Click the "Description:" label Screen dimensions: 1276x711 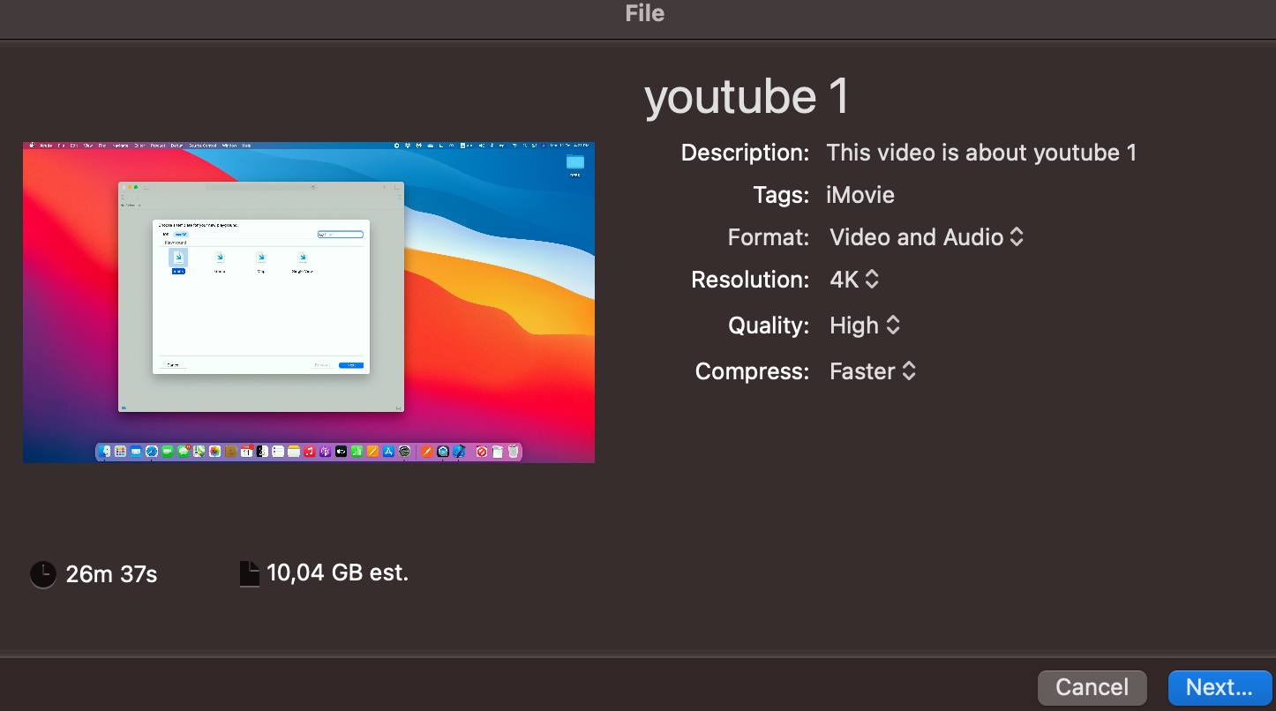point(745,153)
